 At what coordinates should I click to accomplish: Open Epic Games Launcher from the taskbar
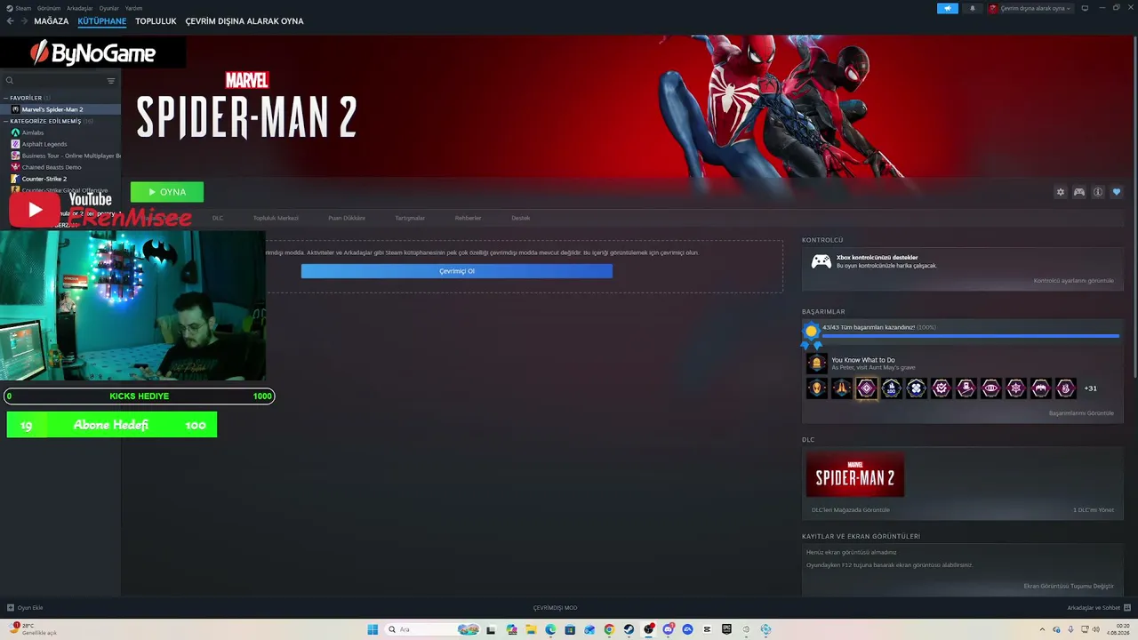point(726,629)
